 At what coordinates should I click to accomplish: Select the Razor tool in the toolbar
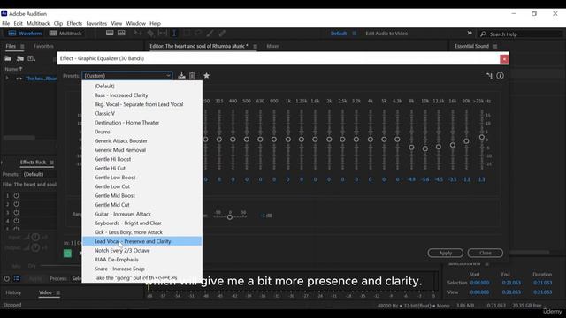(x=150, y=34)
